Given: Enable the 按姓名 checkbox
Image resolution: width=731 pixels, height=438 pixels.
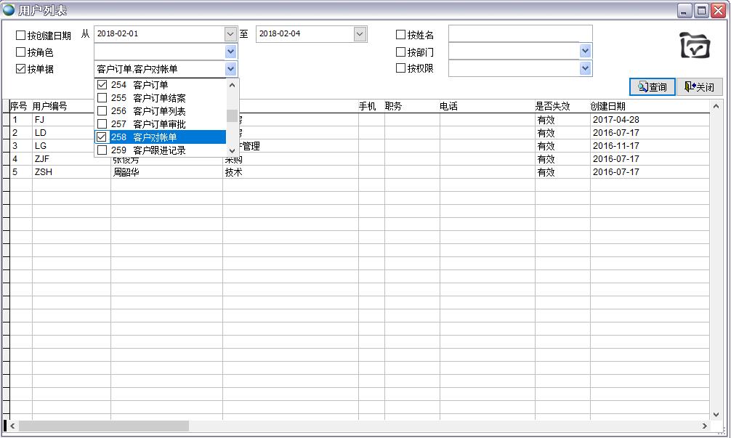Looking at the screenshot, I should (x=400, y=35).
